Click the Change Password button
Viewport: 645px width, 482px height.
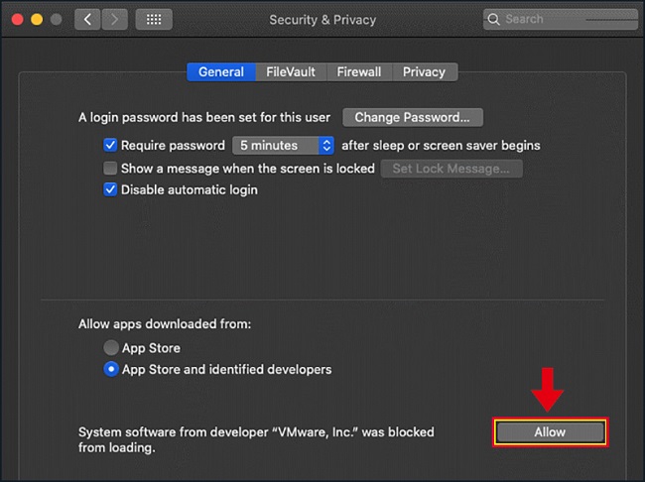coord(412,117)
